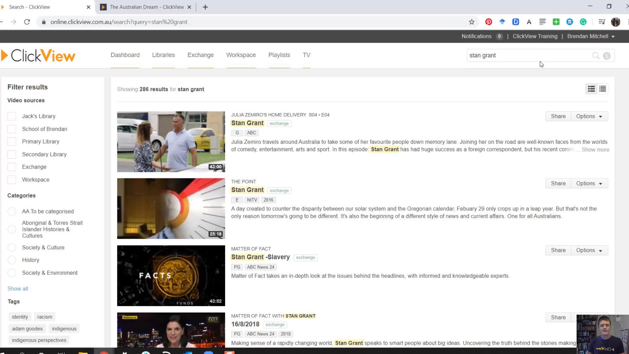
Task: Close The Australian Dream tab
Action: click(x=189, y=7)
